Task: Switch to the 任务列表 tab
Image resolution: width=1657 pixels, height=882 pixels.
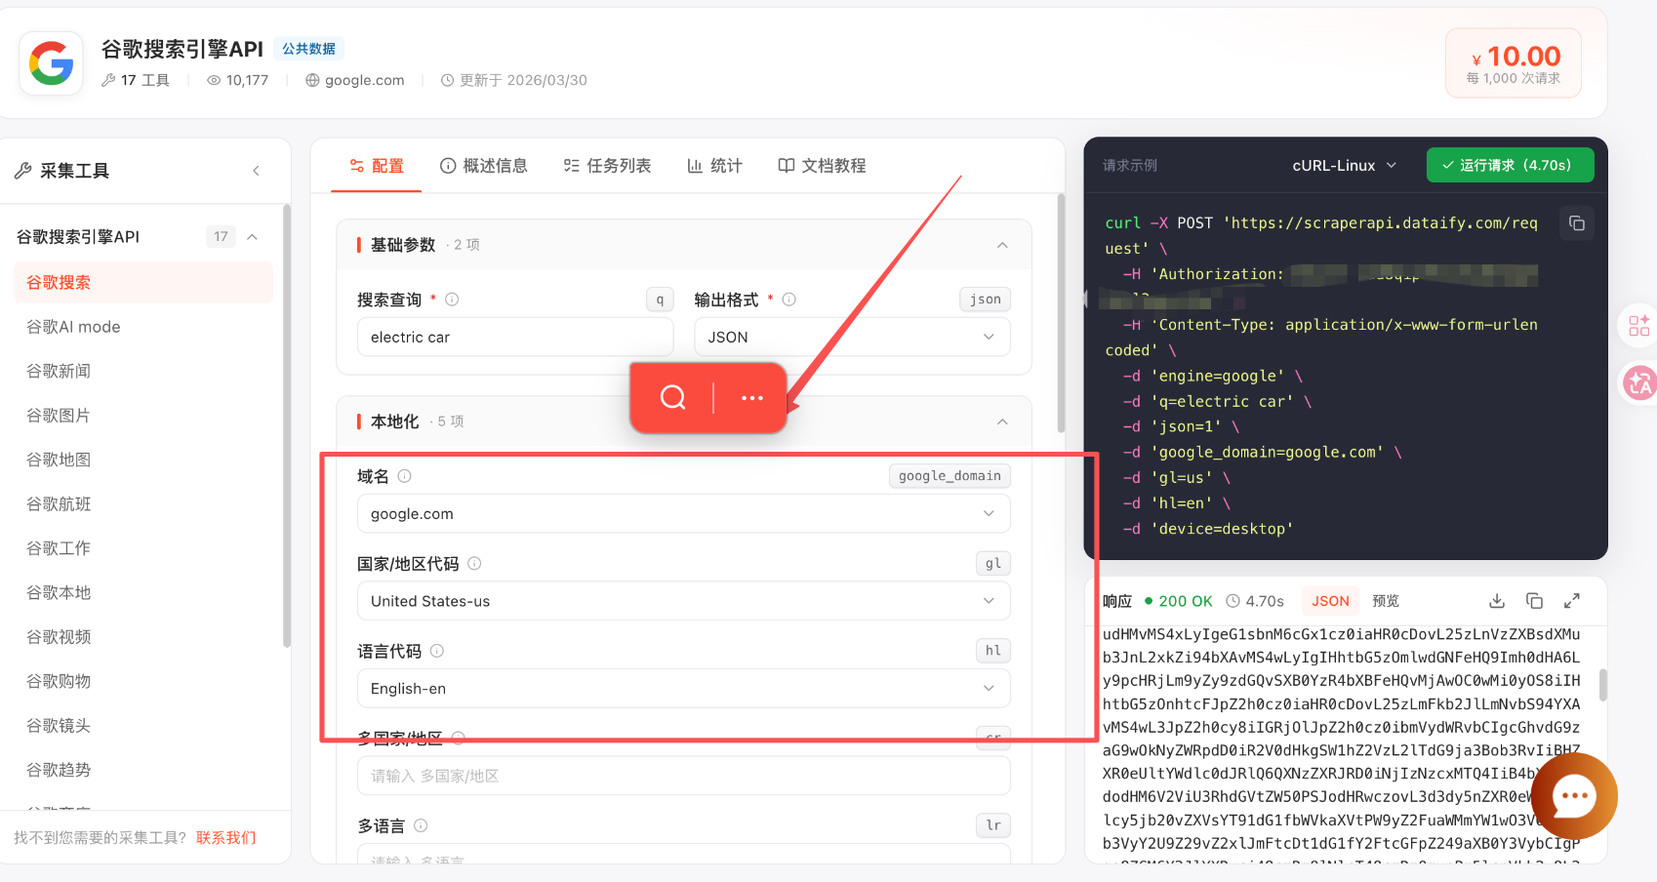Action: pyautogui.click(x=607, y=166)
